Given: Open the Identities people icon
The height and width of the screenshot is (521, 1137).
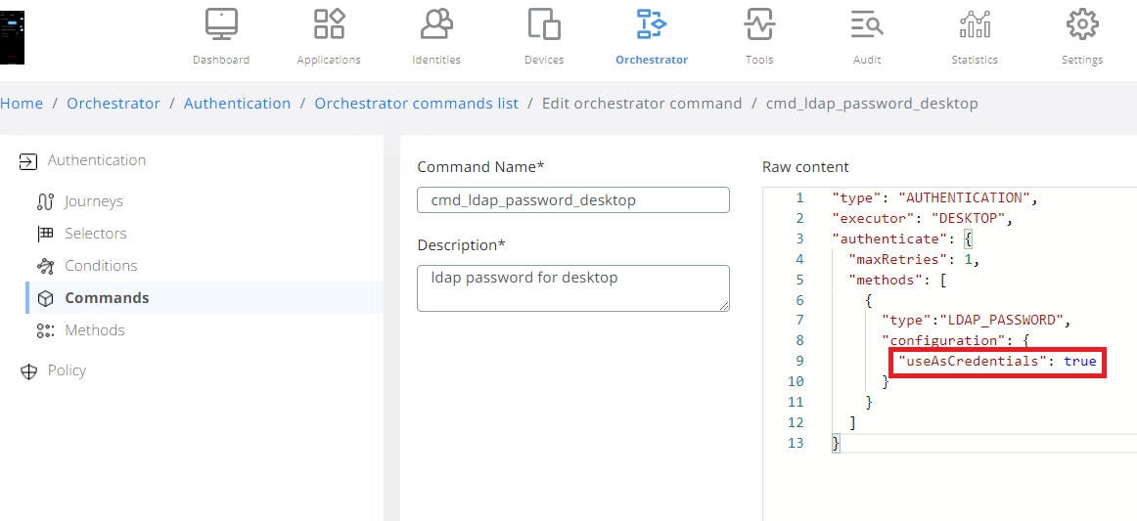Looking at the screenshot, I should [x=436, y=24].
